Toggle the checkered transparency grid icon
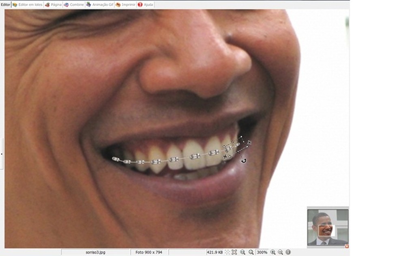The width and height of the screenshot is (399, 256). [227, 252]
